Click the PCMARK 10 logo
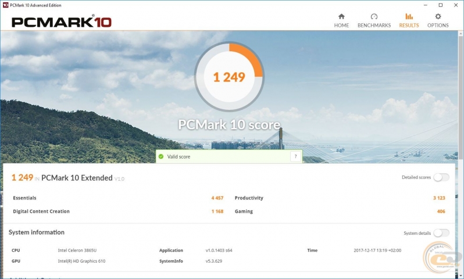464x279 pixels. point(62,22)
